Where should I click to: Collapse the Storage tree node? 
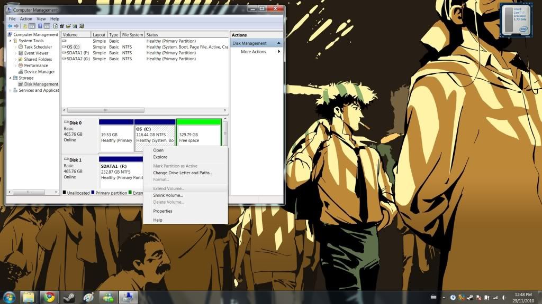click(11, 78)
